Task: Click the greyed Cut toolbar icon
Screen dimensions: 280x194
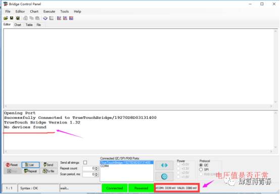Action: pyautogui.click(x=26, y=18)
